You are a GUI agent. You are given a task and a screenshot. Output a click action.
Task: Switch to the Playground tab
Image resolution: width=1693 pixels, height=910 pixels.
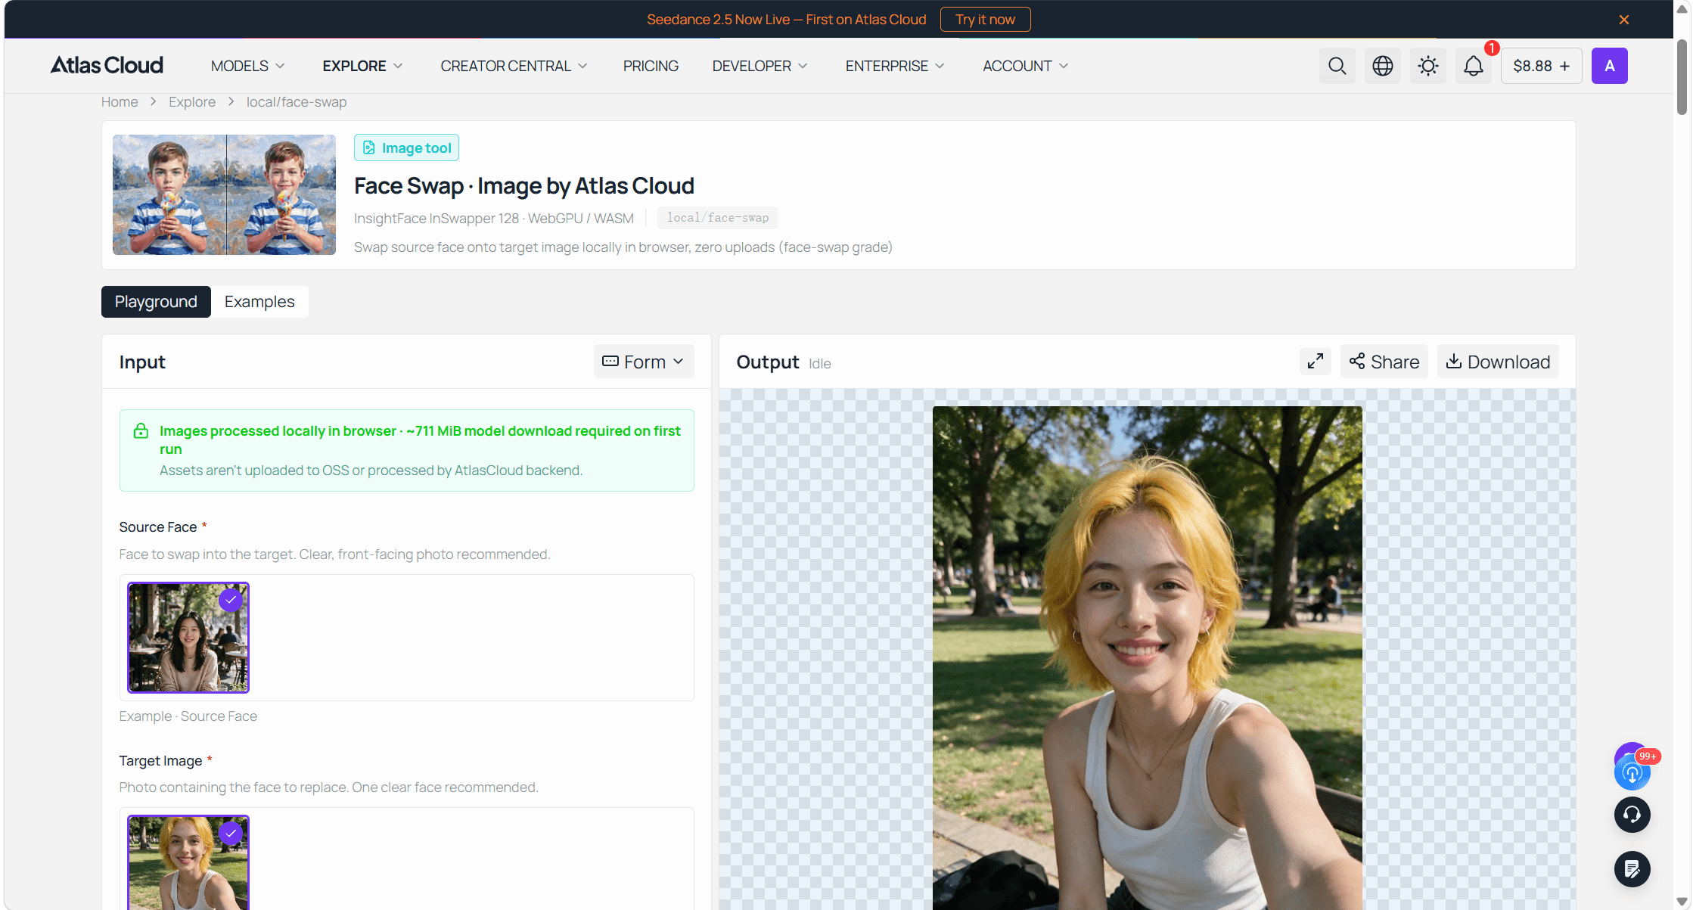click(x=156, y=302)
